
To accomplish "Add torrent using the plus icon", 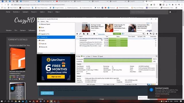I will (77, 34).
